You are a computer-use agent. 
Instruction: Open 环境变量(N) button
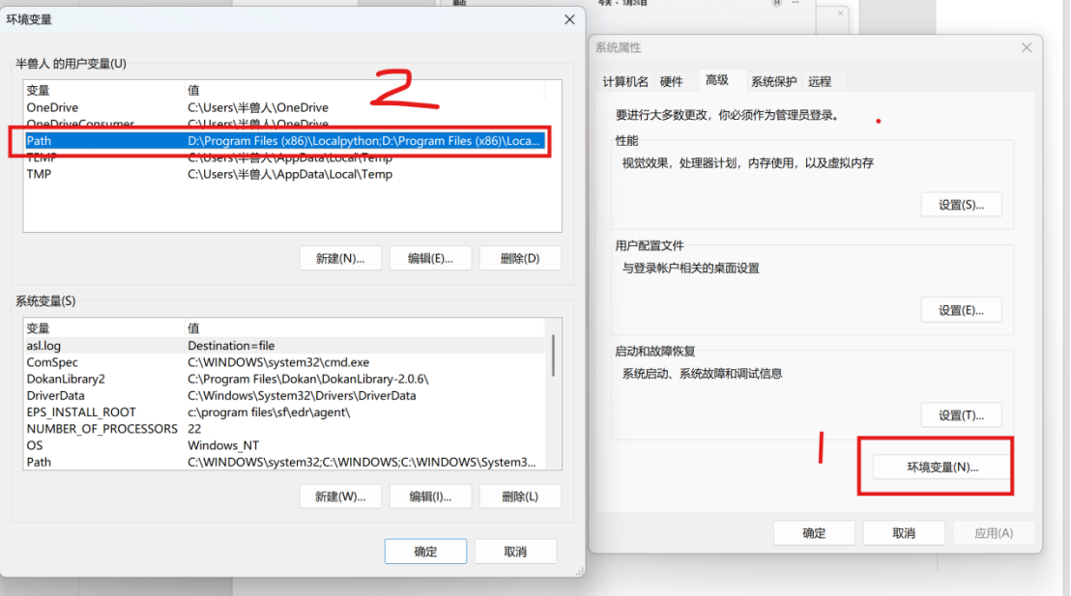[942, 467]
